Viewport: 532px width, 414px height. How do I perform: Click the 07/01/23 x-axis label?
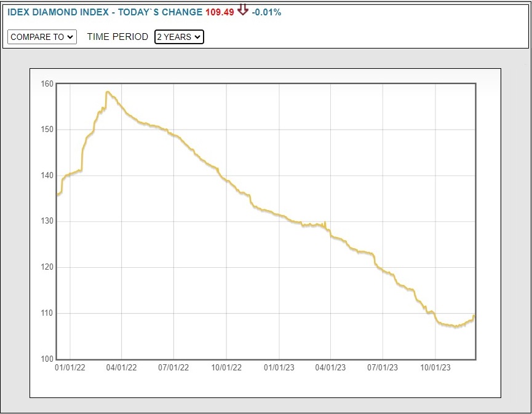tap(383, 368)
